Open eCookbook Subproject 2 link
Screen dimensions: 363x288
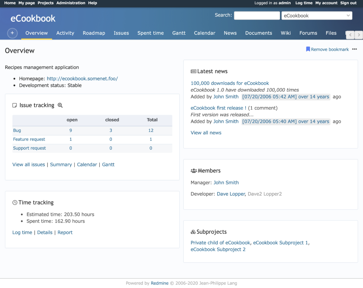point(218,249)
